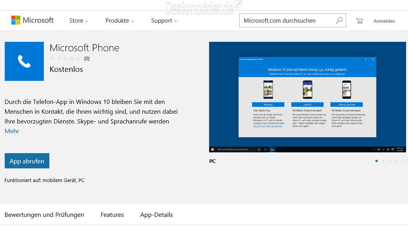Click the five-star rating row
The height and width of the screenshot is (243, 408).
[65, 59]
